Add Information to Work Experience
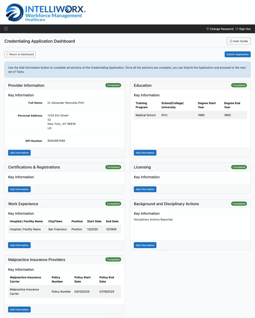 tap(19, 245)
